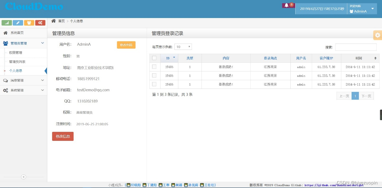Image resolution: width=382 pixels, height=188 pixels.
Task: Sort by the 类型 column header
Action: [x=190, y=58]
